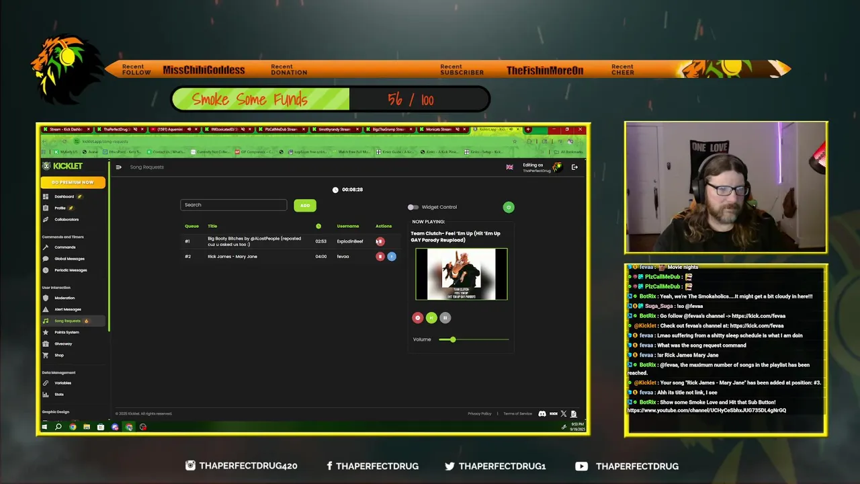Image resolution: width=860 pixels, height=484 pixels.
Task: Delete the Rick James - Mary Jane request
Action: (x=380, y=256)
